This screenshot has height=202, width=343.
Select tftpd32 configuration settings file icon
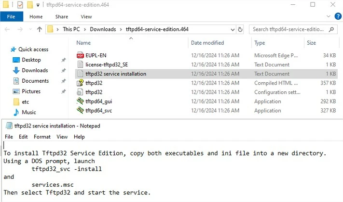click(x=80, y=92)
